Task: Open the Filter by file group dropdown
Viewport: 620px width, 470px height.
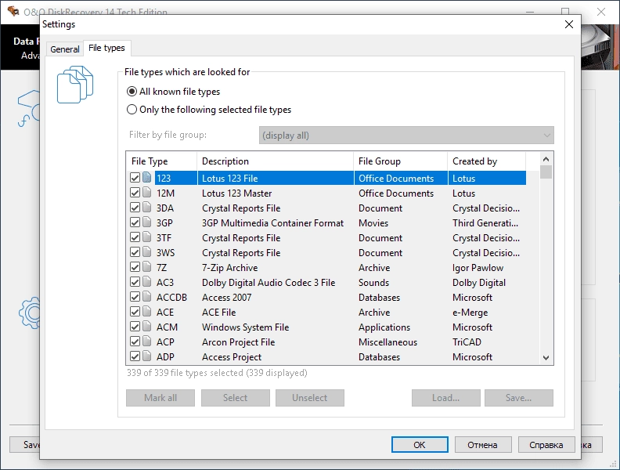Action: [406, 136]
